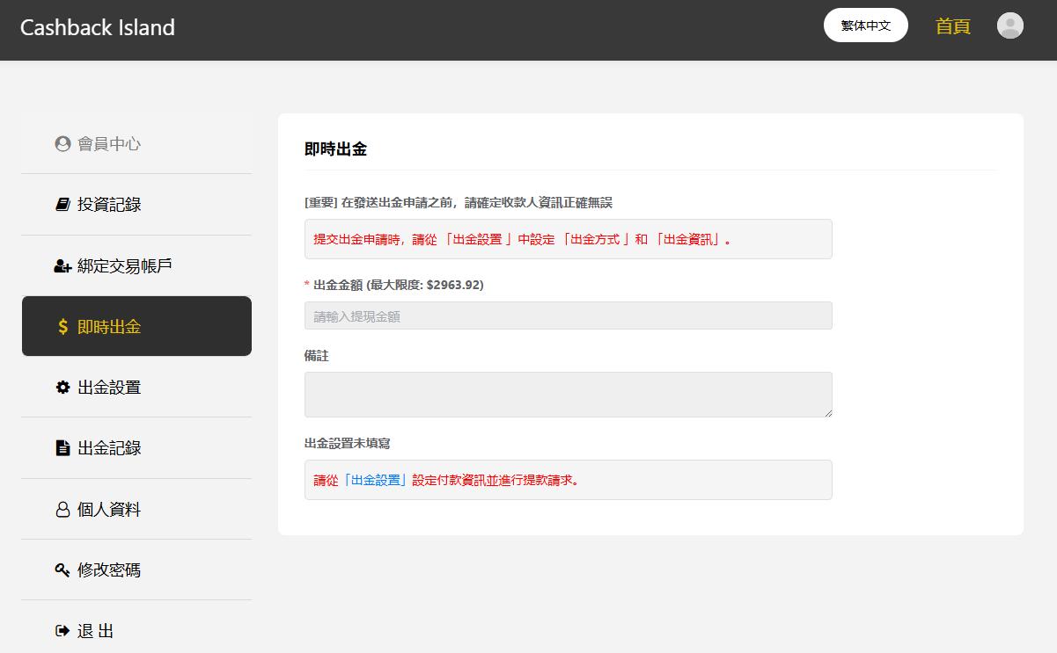Click the gear icon beside 出金設置
Image resolution: width=1057 pixels, height=653 pixels.
[62, 387]
